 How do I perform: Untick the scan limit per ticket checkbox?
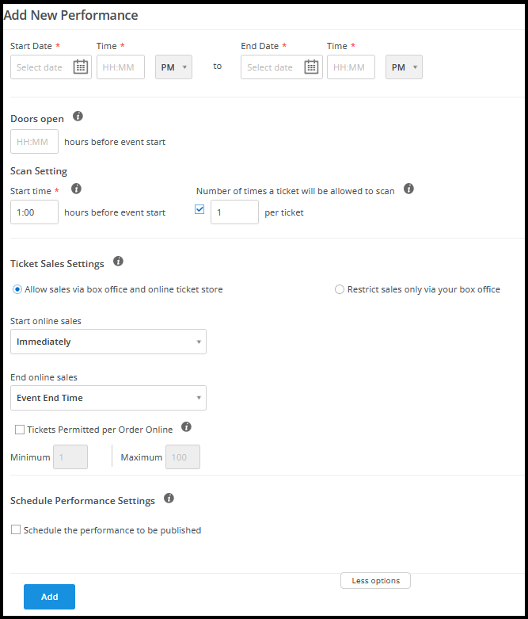coord(199,209)
